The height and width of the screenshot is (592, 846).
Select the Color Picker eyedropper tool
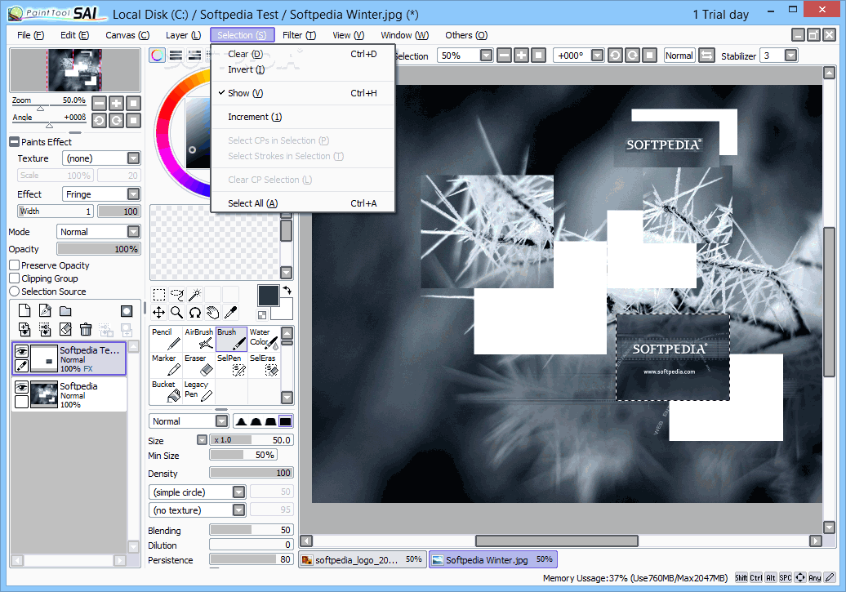pos(230,313)
